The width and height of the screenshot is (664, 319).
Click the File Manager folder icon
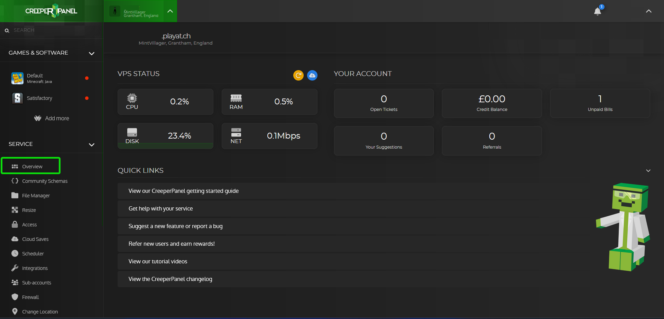coord(15,195)
